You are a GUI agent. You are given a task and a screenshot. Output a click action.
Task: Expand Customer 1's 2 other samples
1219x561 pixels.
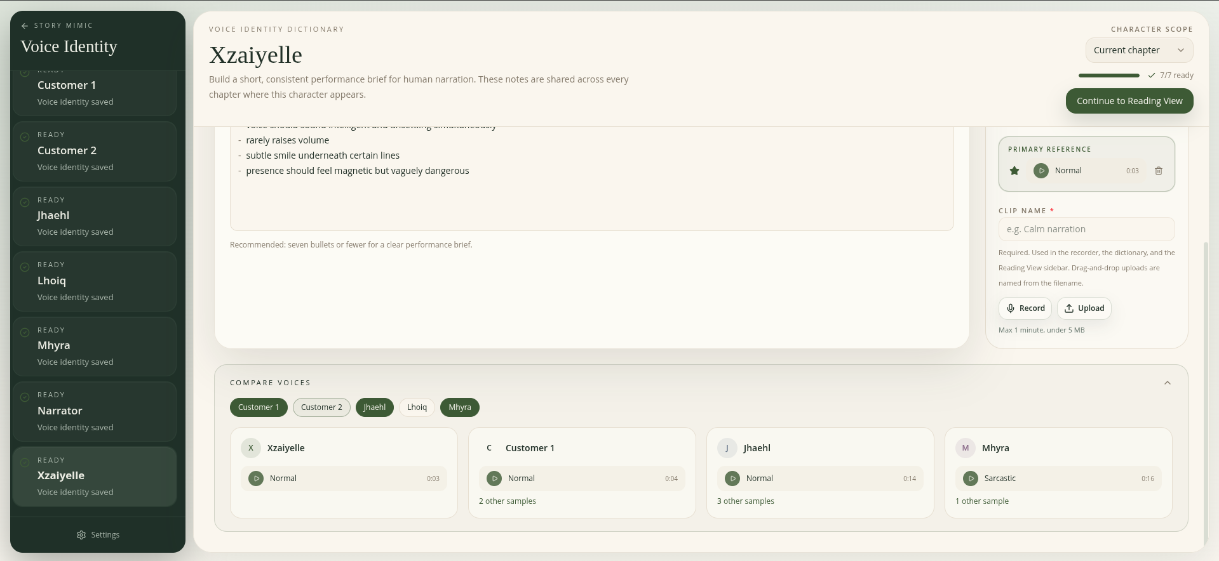coord(508,501)
